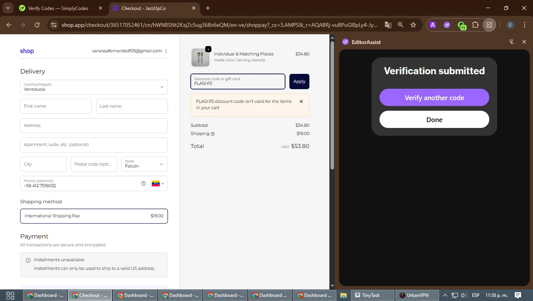Bookmark this page with star icon

(413, 25)
